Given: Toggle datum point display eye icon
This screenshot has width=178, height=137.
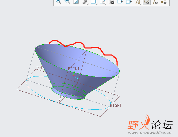Looking at the screenshot, I should (x=164, y=2).
